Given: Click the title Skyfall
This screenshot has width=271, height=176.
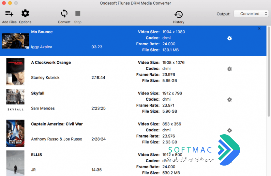Looking at the screenshot, I should pyautogui.click(x=38, y=93).
